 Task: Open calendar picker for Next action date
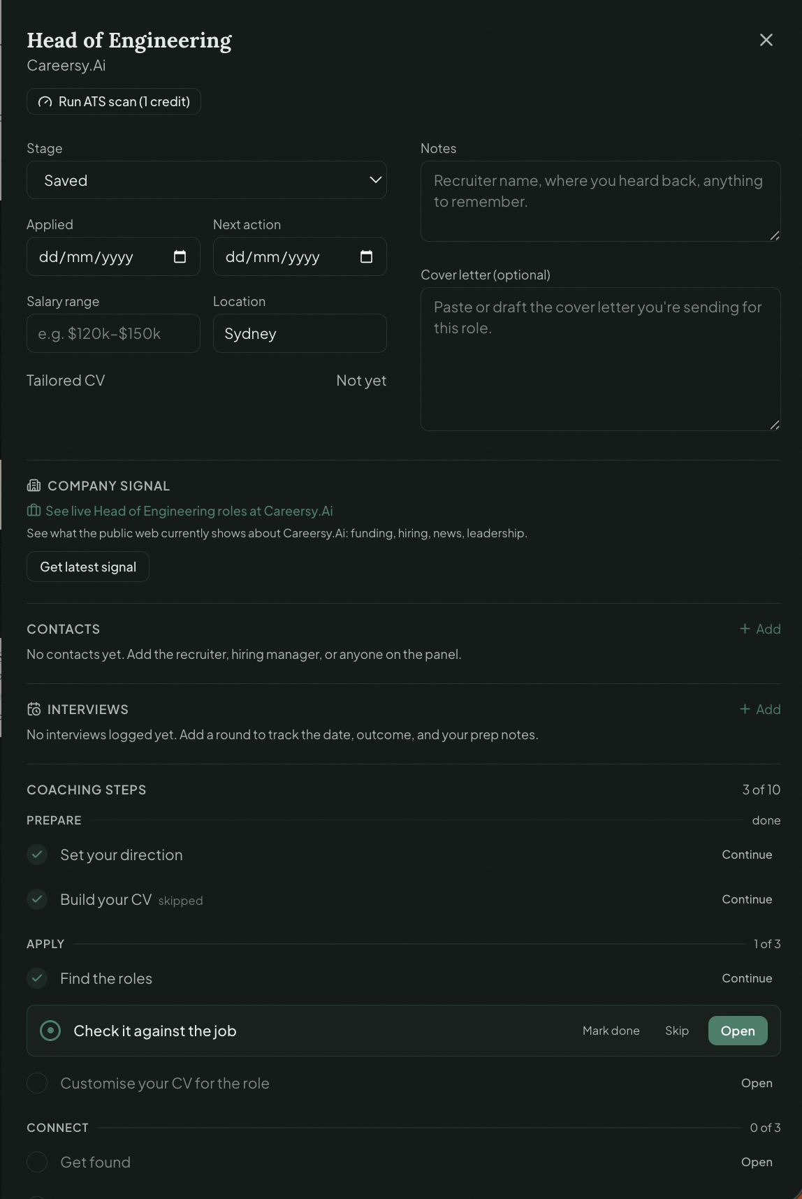[x=366, y=256]
